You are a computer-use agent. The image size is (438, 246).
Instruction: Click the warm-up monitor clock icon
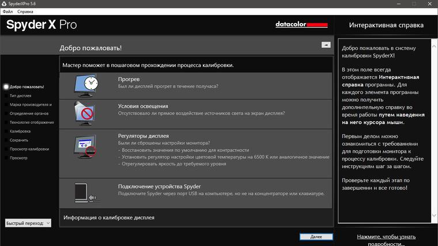click(86, 85)
